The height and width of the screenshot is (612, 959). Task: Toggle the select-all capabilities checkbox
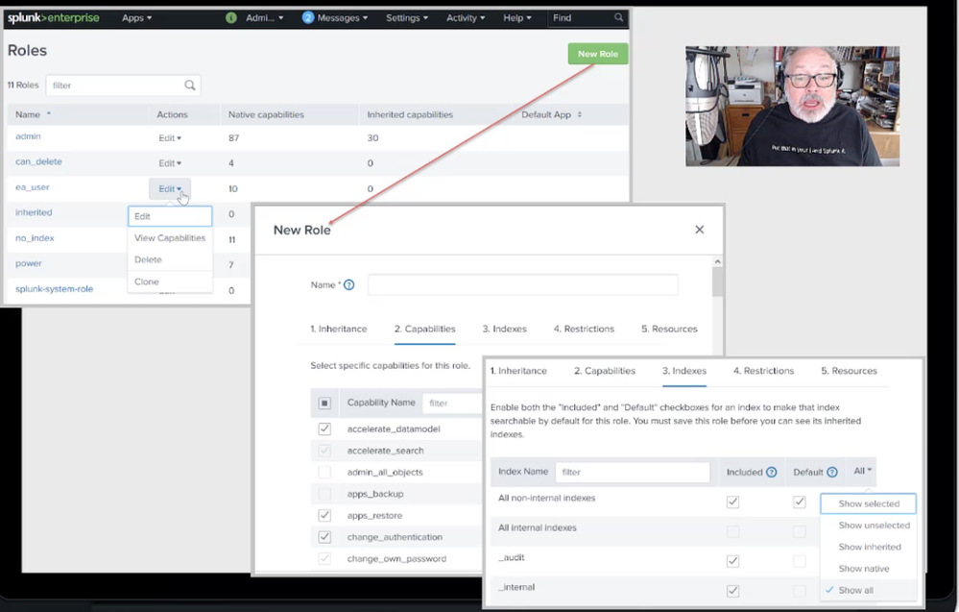tap(324, 403)
